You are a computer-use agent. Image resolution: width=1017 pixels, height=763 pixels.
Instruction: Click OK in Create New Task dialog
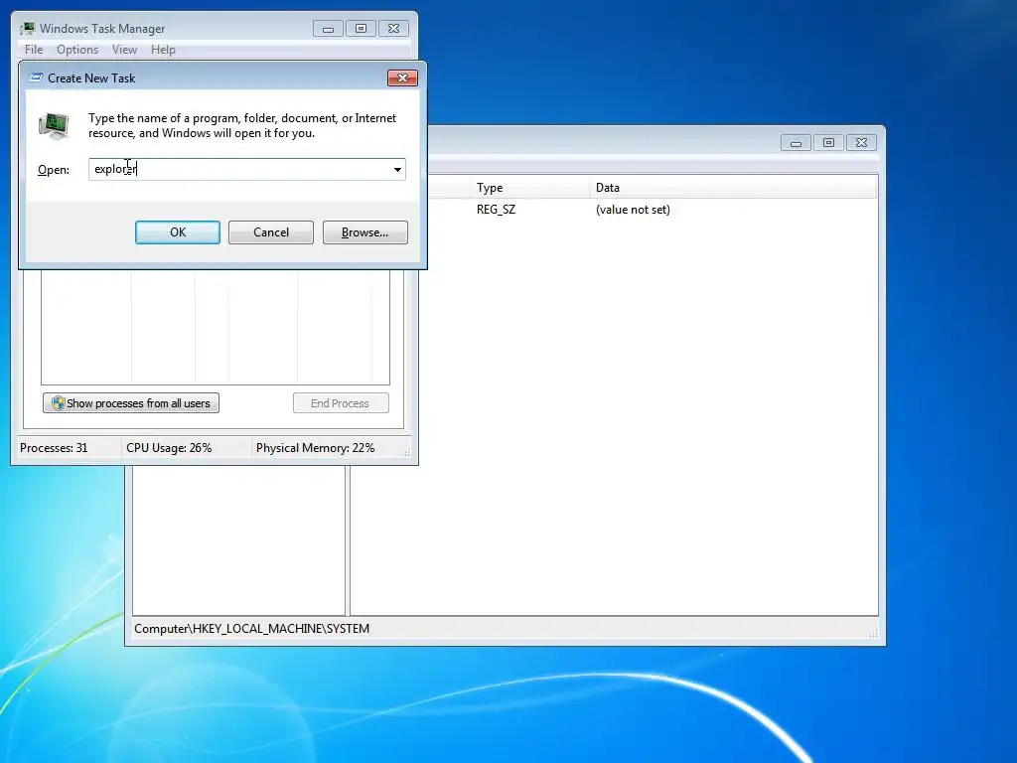(178, 232)
